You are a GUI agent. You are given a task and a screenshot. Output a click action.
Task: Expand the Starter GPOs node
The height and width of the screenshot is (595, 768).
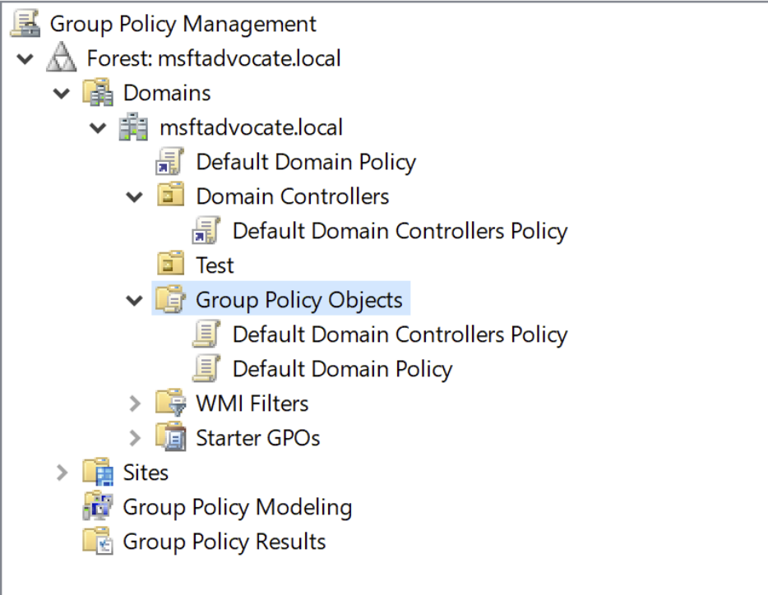[x=135, y=438]
